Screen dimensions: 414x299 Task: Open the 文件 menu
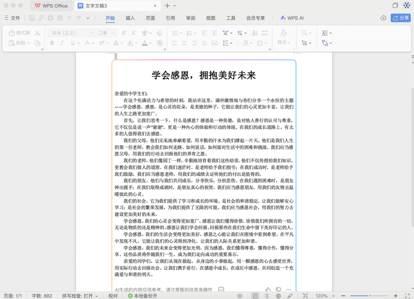point(13,18)
